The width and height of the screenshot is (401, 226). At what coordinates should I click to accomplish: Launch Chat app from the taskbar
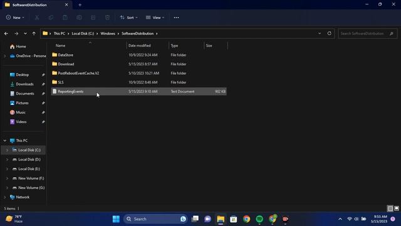coord(207,219)
